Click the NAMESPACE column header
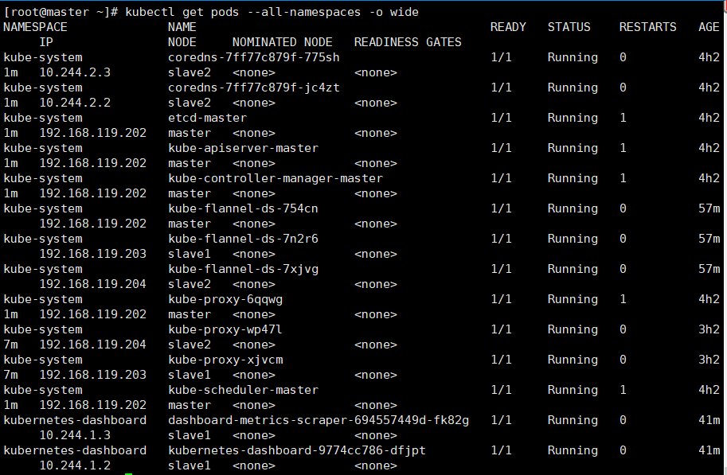The height and width of the screenshot is (475, 727). pyautogui.click(x=35, y=27)
